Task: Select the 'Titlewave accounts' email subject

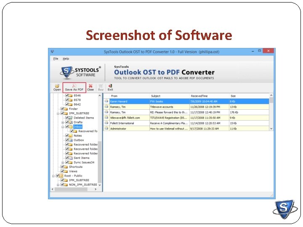Action: (x=162, y=107)
